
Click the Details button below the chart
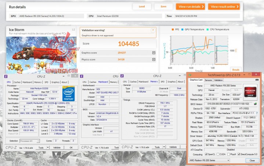(236, 70)
